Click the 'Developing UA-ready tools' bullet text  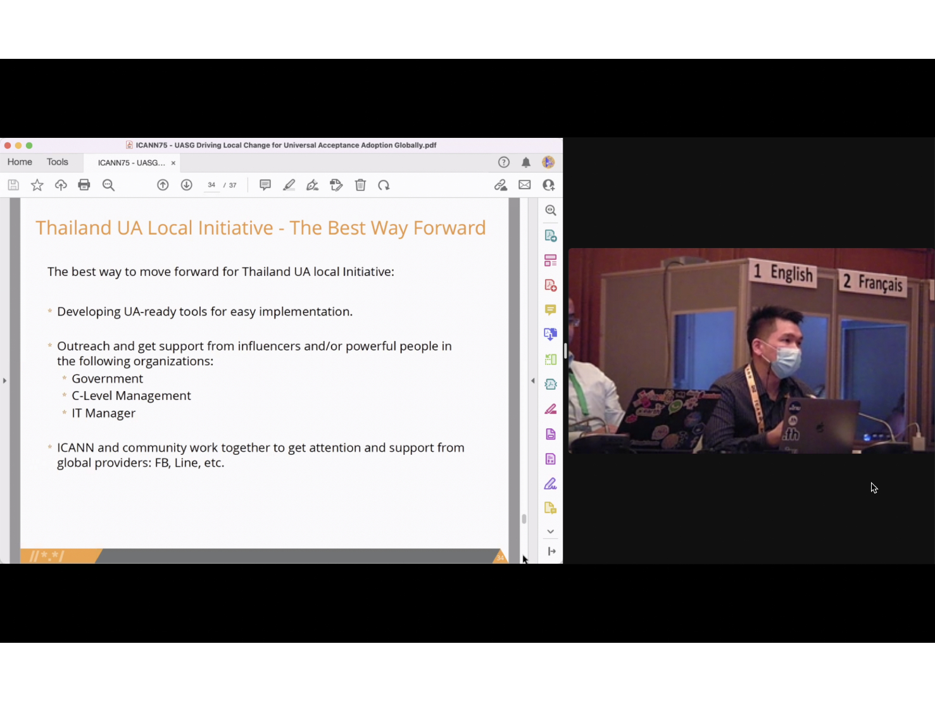click(205, 311)
